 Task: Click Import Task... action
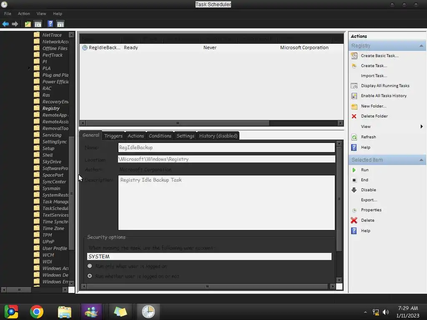[374, 76]
